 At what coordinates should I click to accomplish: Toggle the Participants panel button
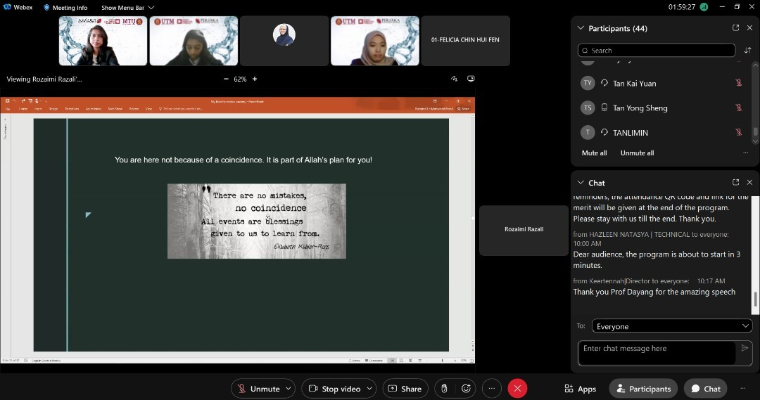[643, 388]
